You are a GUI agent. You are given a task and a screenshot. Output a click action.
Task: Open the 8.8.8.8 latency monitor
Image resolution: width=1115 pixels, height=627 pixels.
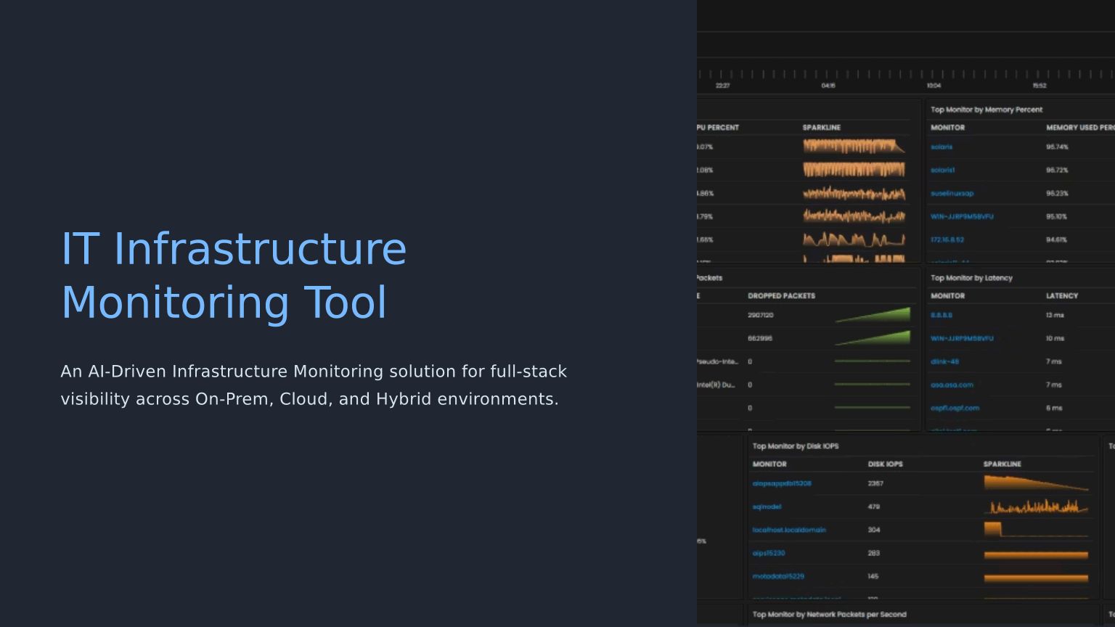click(x=942, y=316)
